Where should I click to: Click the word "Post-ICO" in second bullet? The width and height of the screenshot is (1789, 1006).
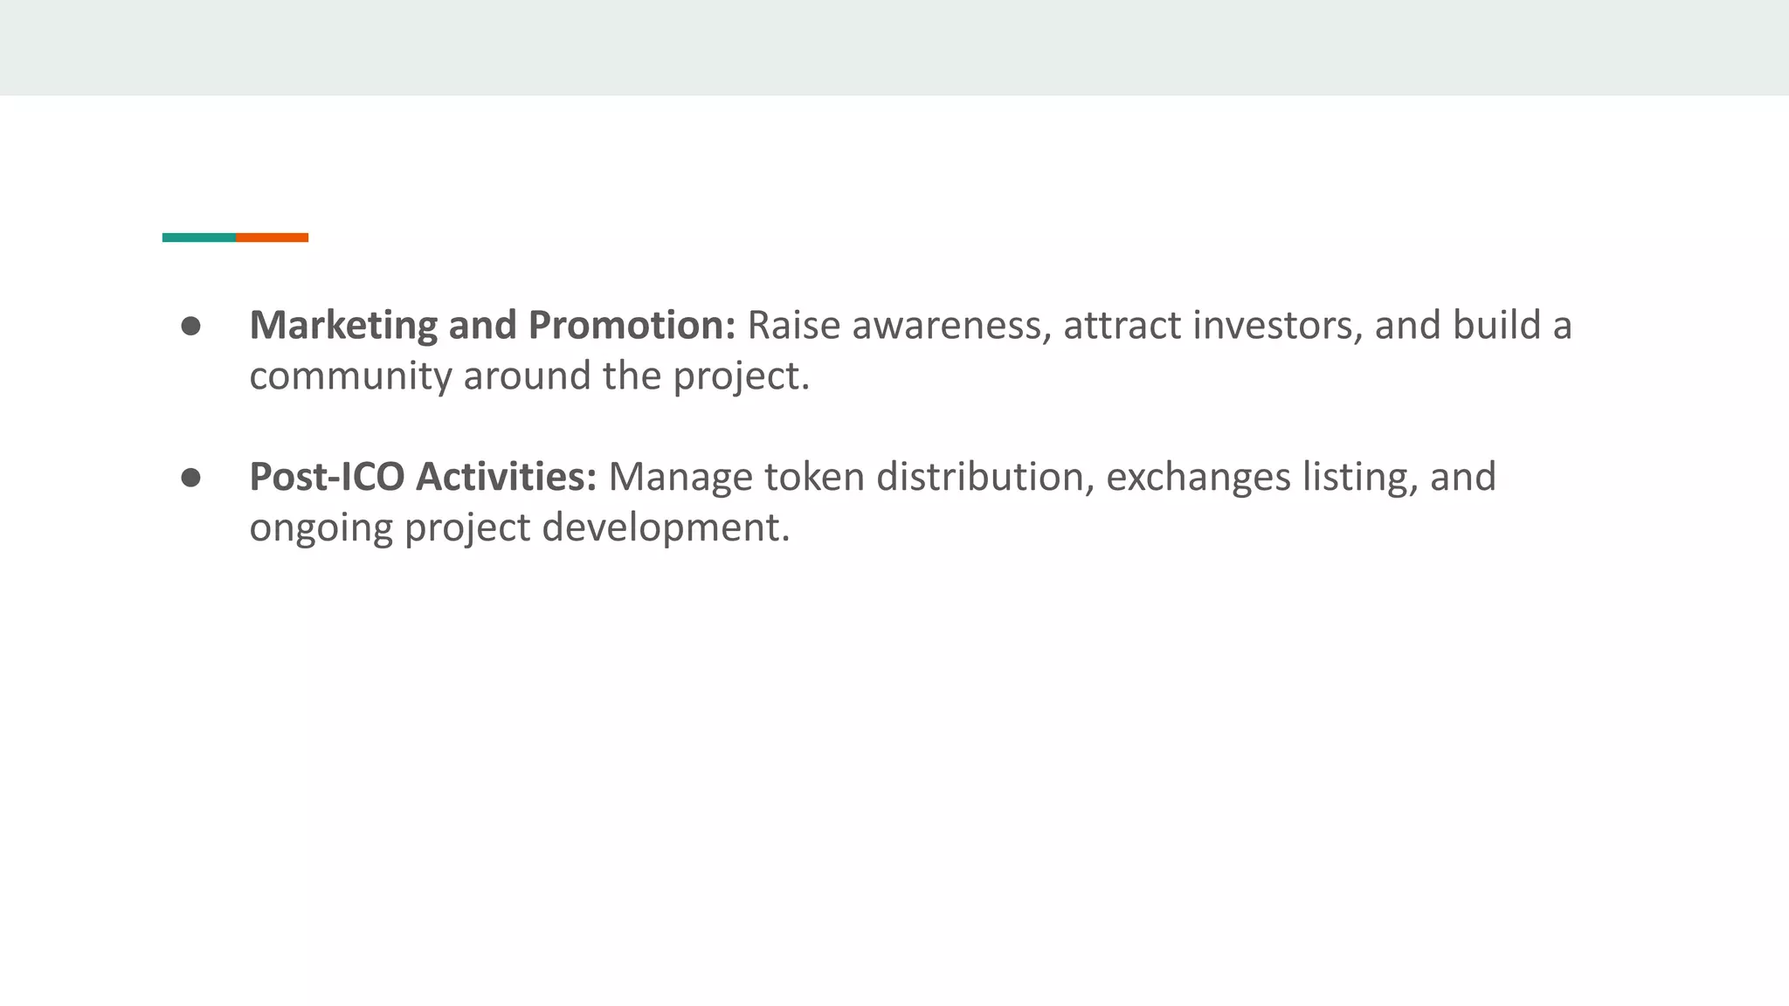coord(327,477)
